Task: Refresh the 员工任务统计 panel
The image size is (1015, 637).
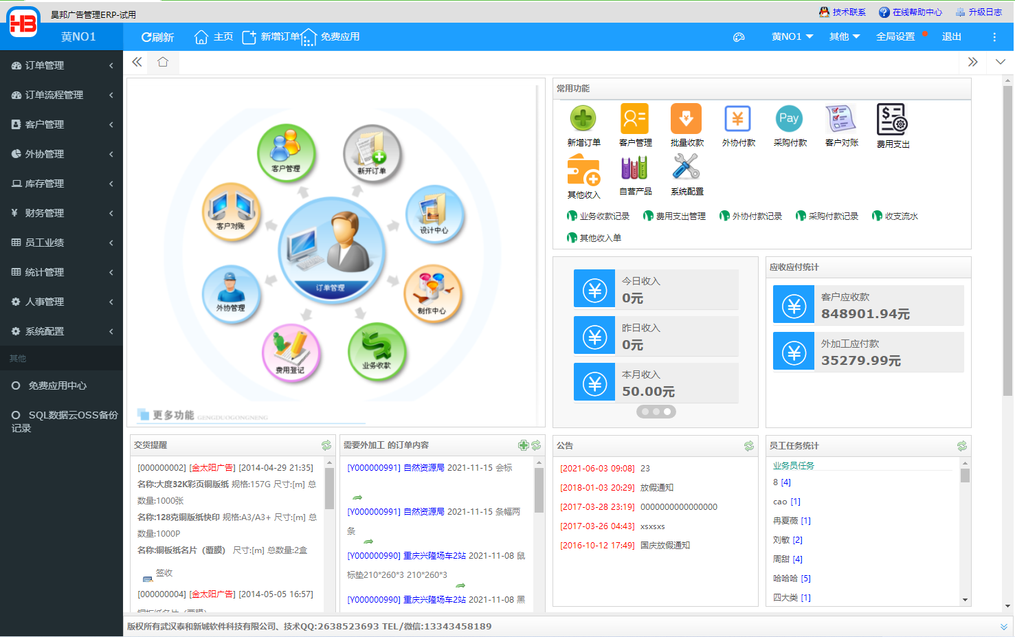Action: [x=962, y=446]
